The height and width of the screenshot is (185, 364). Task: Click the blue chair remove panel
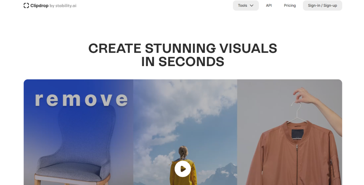coord(79,132)
